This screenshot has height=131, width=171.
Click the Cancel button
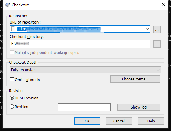click(x=119, y=121)
